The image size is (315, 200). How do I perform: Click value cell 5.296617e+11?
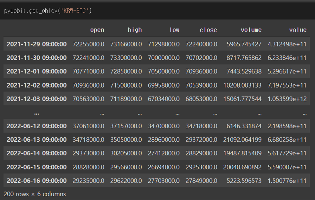tap(287, 71)
